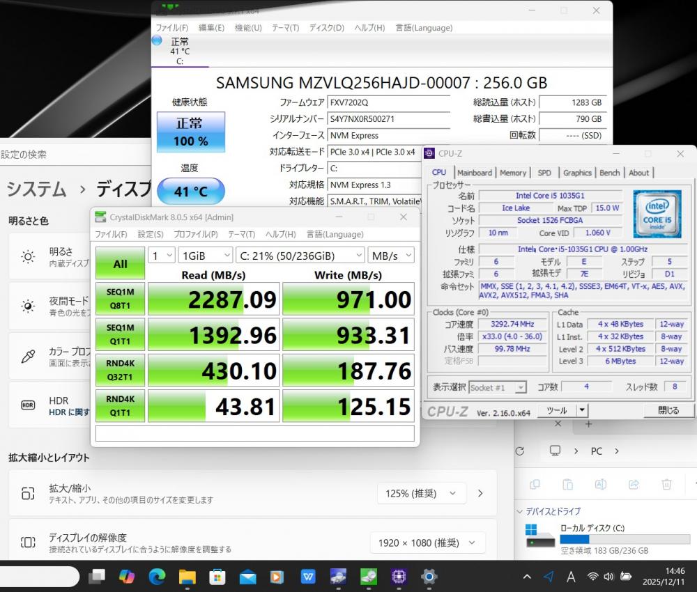Click the 正常 100% health status button
The image size is (697, 592).
click(x=191, y=132)
